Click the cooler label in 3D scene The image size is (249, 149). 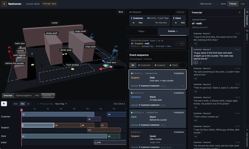point(55,23)
